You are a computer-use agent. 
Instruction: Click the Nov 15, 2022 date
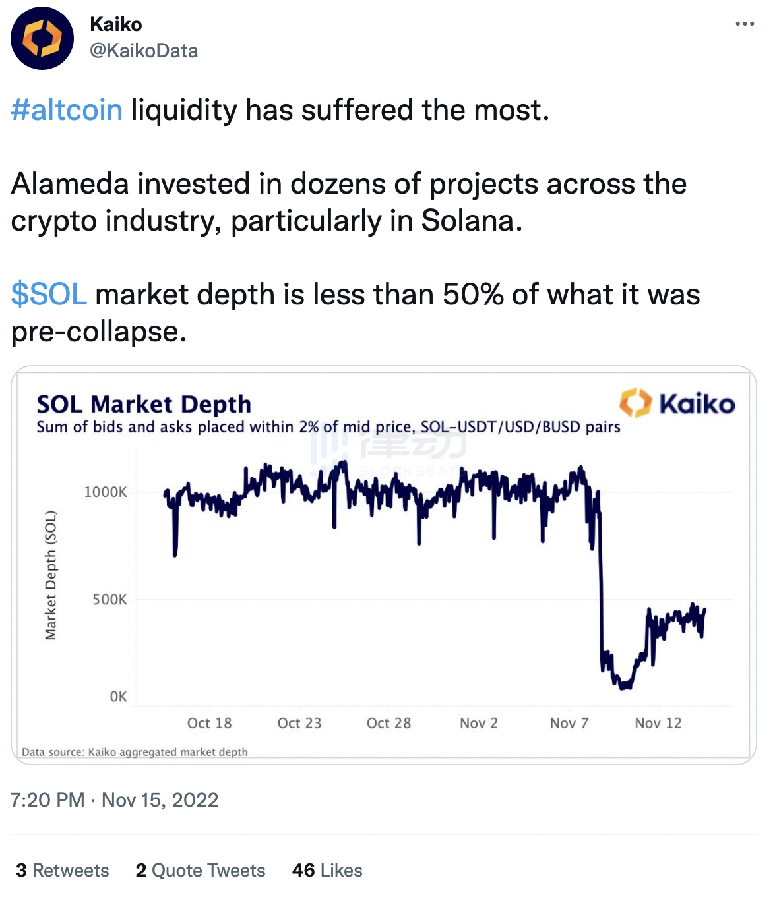coord(160,800)
